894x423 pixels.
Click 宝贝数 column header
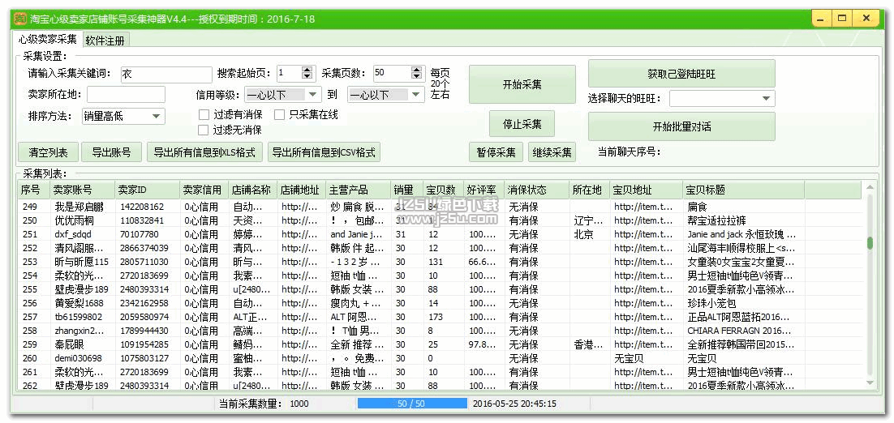[443, 190]
